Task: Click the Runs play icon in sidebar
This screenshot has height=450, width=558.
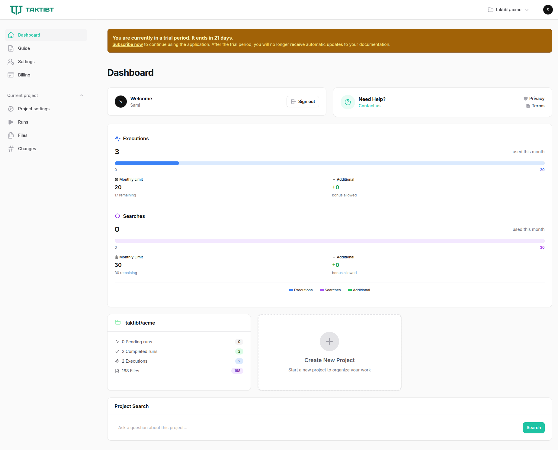Action: [x=11, y=122]
